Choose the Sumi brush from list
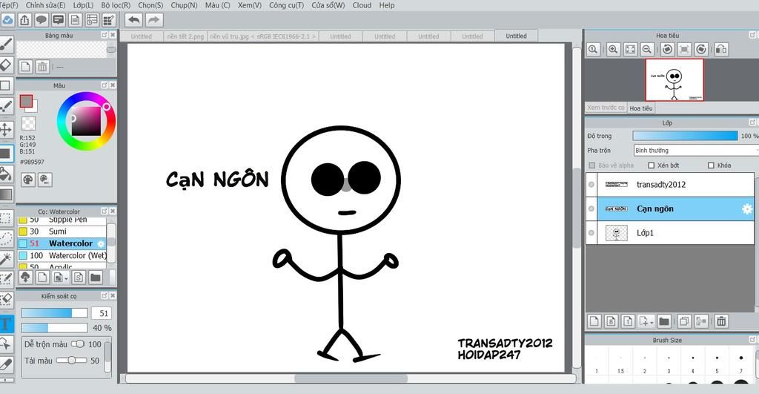Image resolution: width=759 pixels, height=394 pixels. click(58, 232)
